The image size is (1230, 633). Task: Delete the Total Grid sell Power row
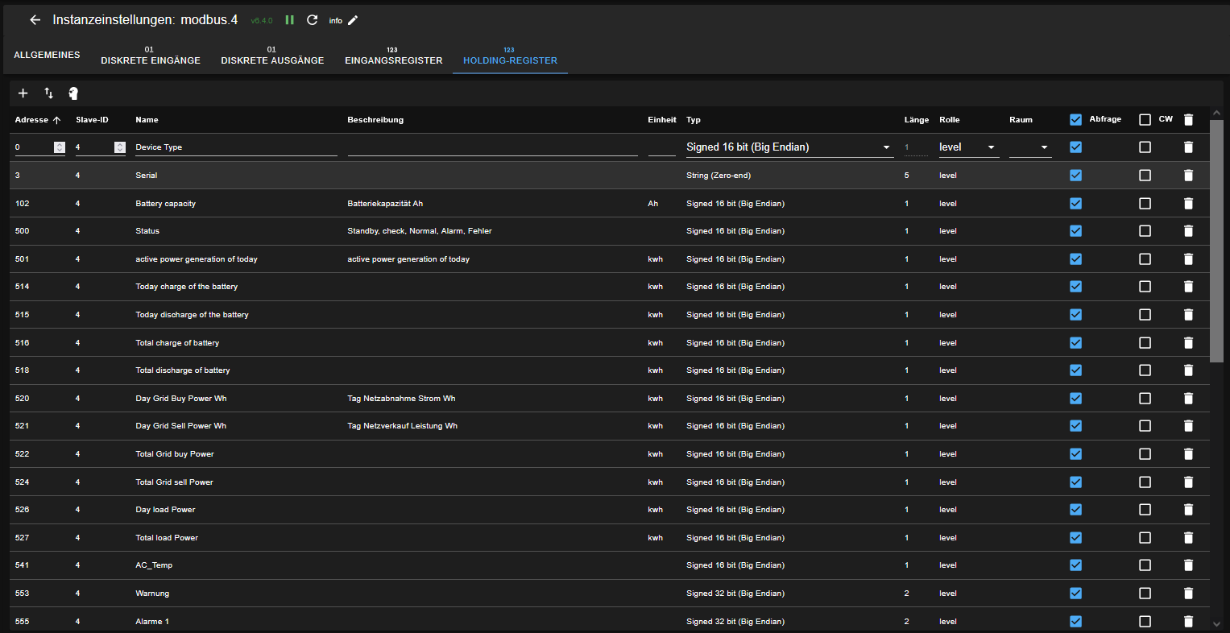click(1188, 482)
